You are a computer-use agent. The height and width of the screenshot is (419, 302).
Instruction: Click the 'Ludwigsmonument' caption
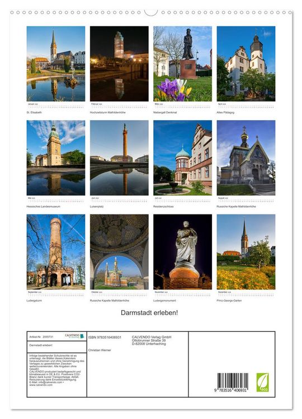[165, 301]
